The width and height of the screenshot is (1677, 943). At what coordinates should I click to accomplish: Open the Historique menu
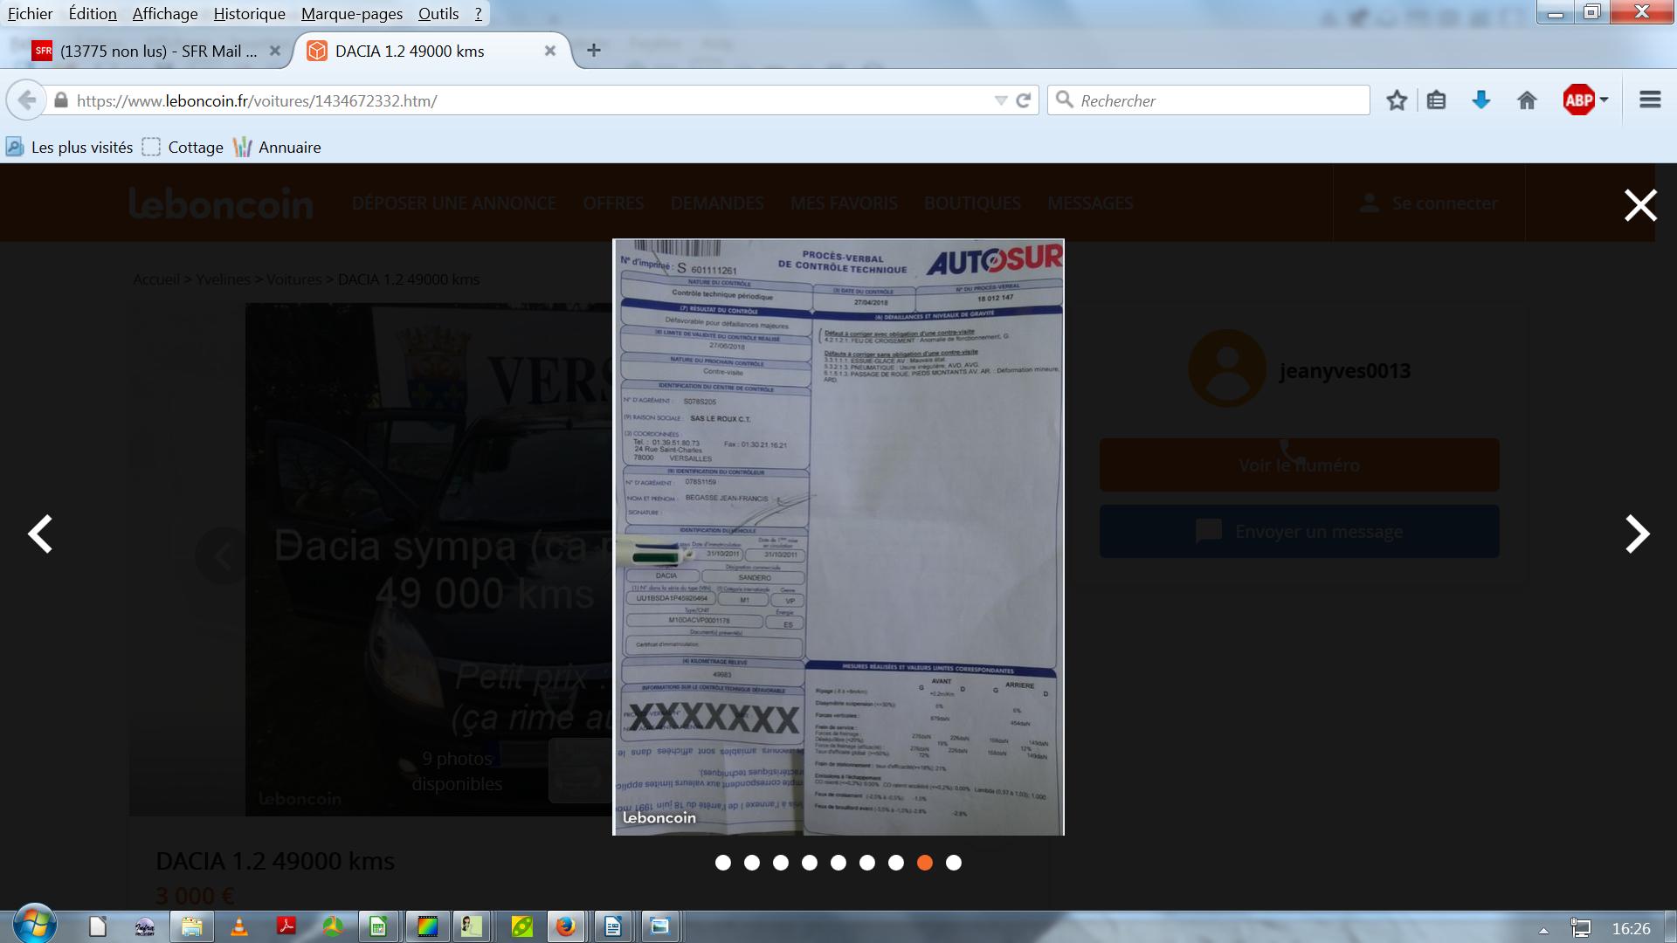[249, 13]
